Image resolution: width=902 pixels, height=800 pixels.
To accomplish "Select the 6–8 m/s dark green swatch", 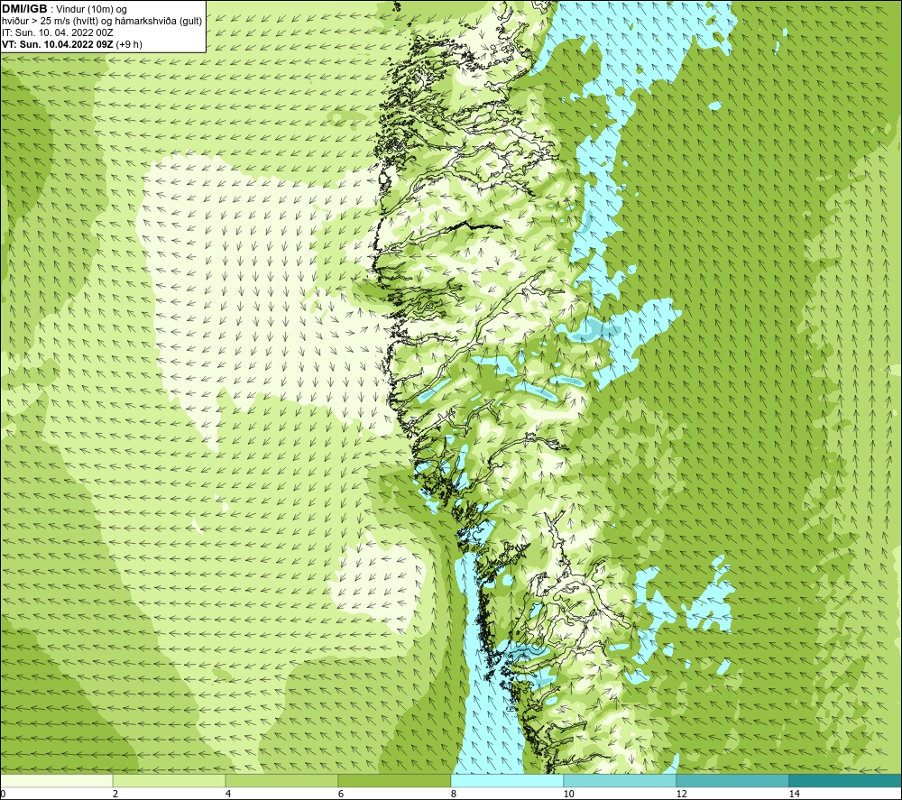I will tap(395, 780).
